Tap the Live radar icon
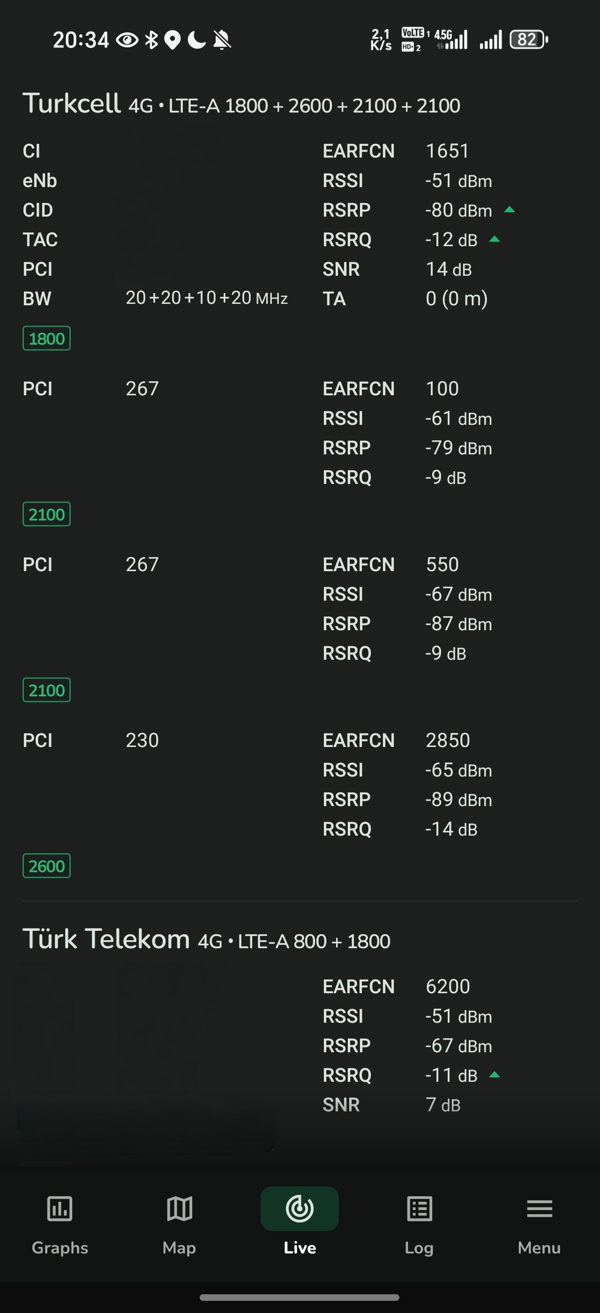 300,1208
